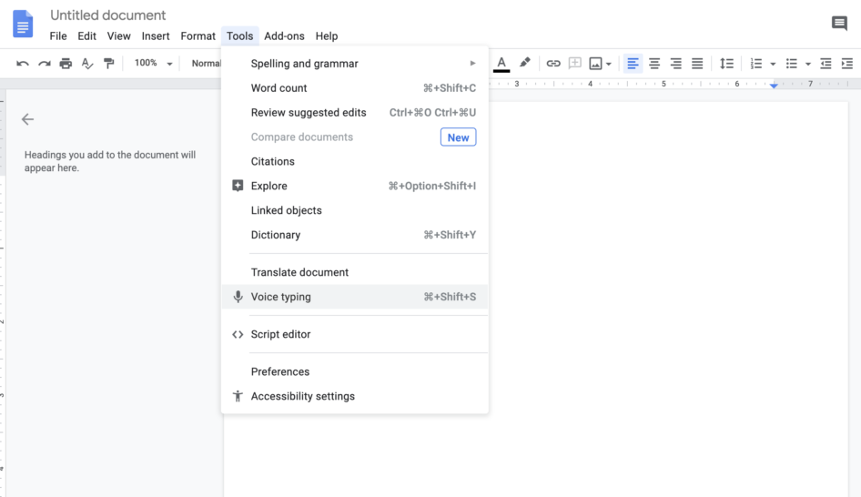Click the Google Docs home icon
861x497 pixels.
click(23, 24)
